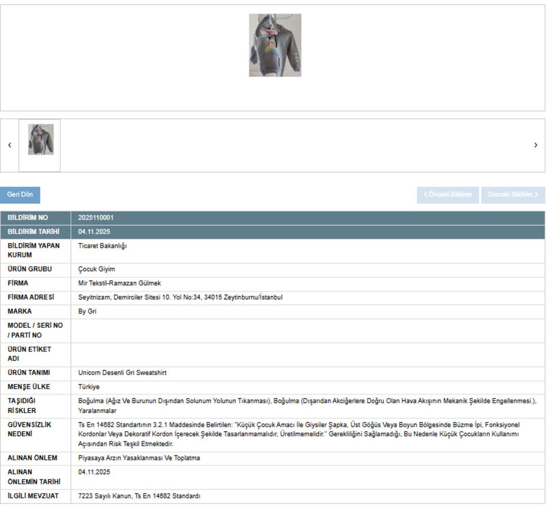
Task: Go to Sonraki Bildirim
Action: click(513, 195)
